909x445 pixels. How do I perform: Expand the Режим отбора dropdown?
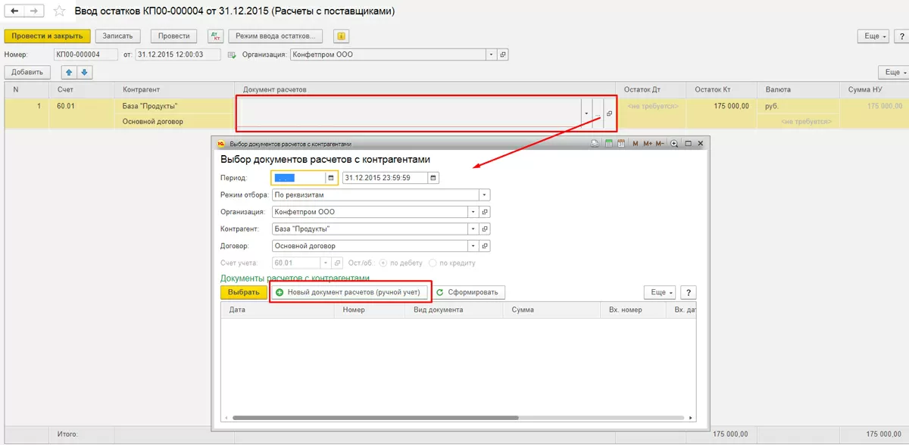[x=484, y=194]
